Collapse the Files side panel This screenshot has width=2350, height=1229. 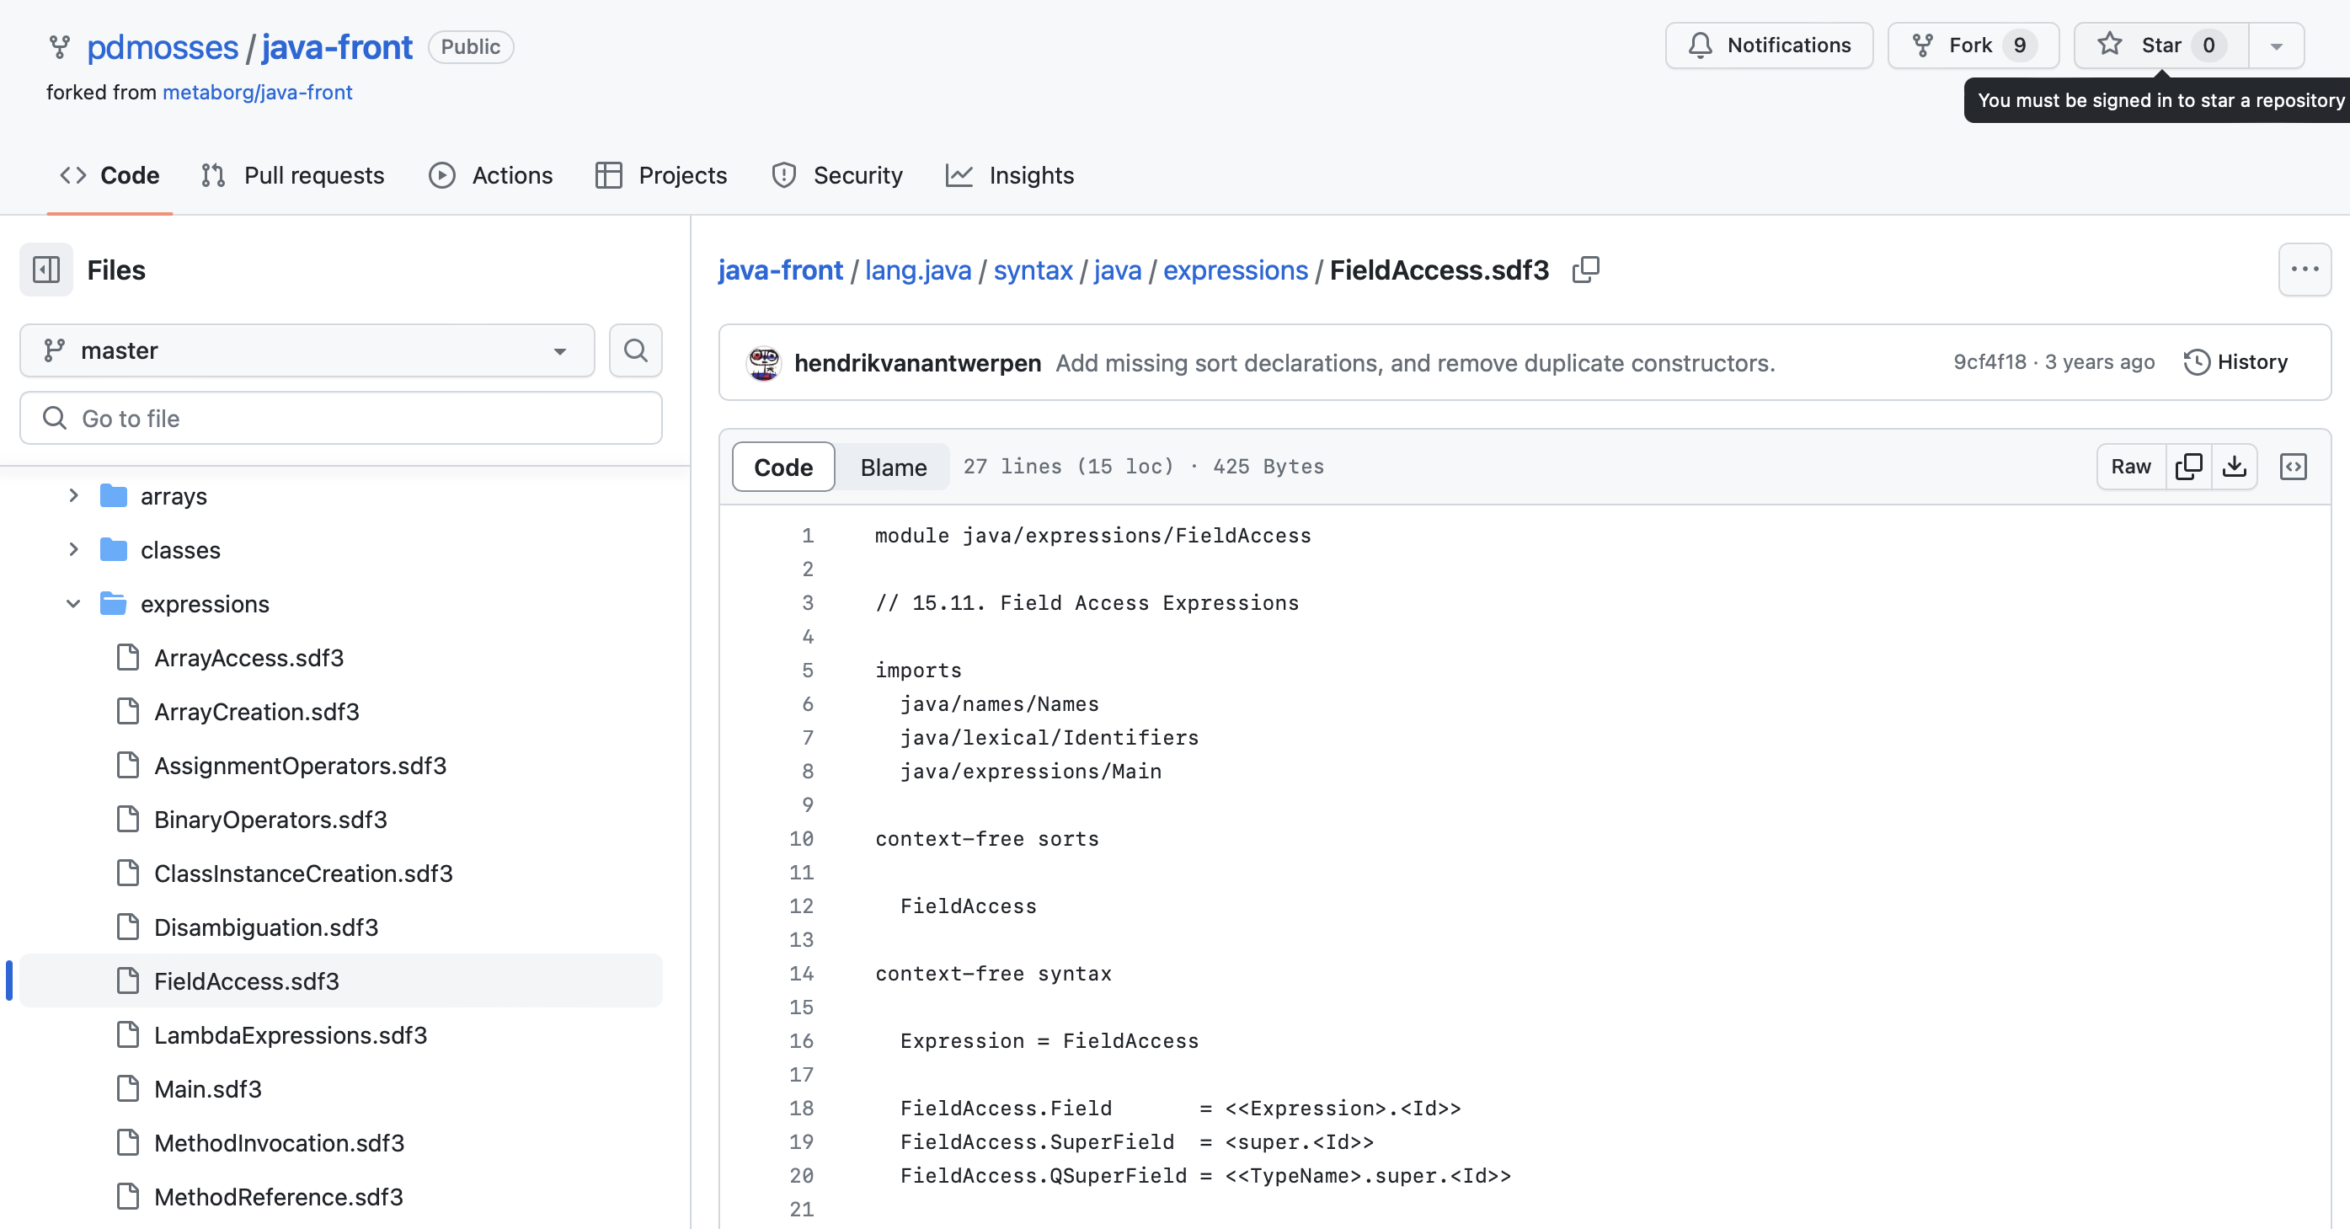(45, 270)
